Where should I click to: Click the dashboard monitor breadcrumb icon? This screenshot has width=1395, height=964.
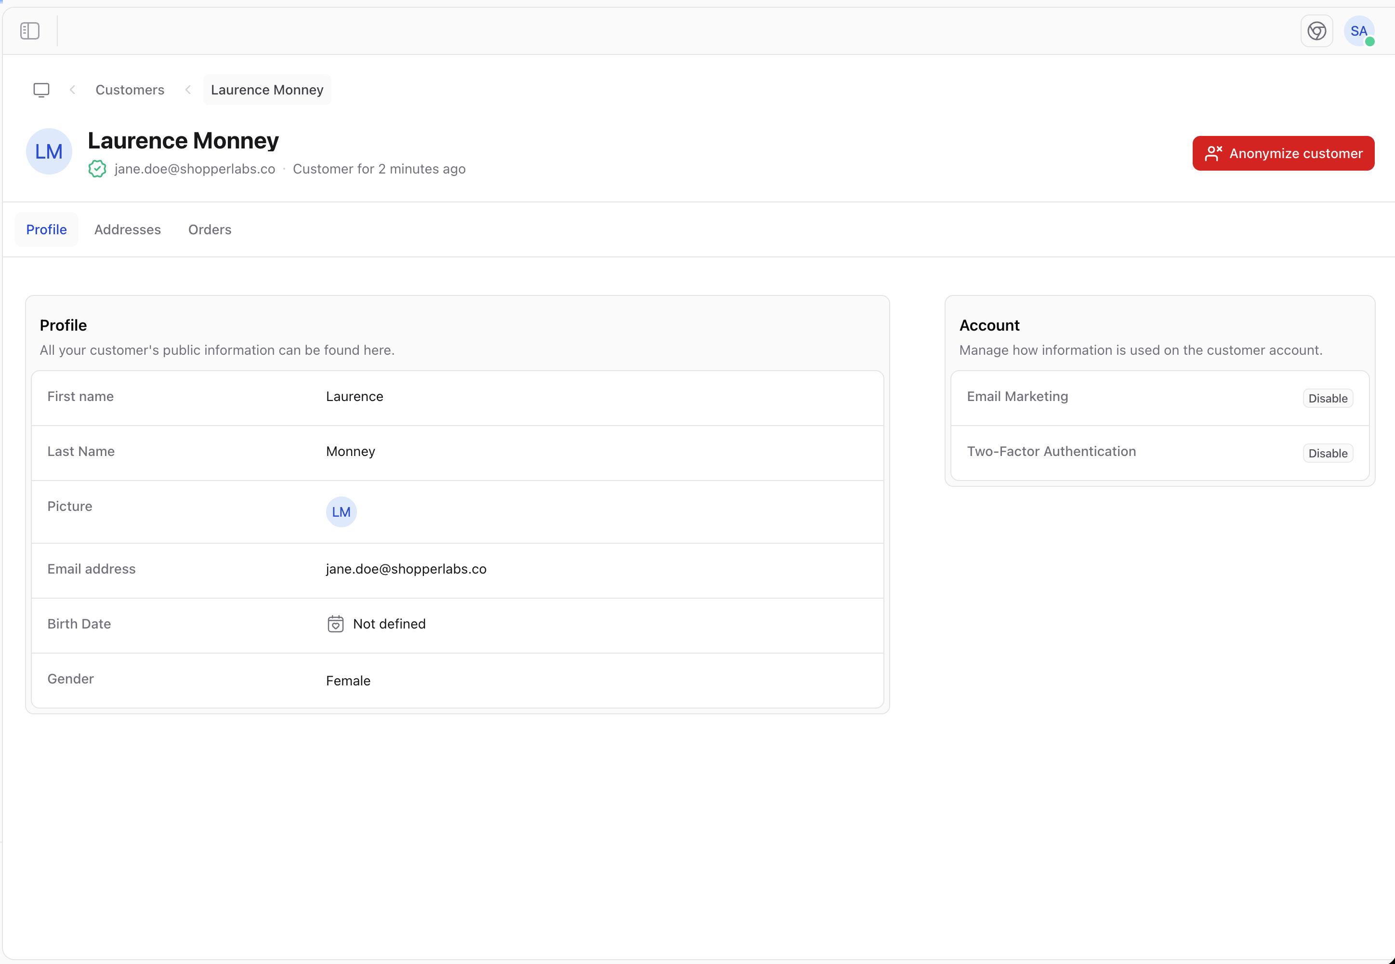[41, 90]
